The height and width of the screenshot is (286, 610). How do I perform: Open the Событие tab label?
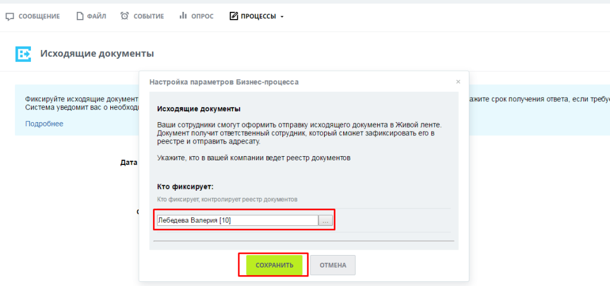point(148,16)
